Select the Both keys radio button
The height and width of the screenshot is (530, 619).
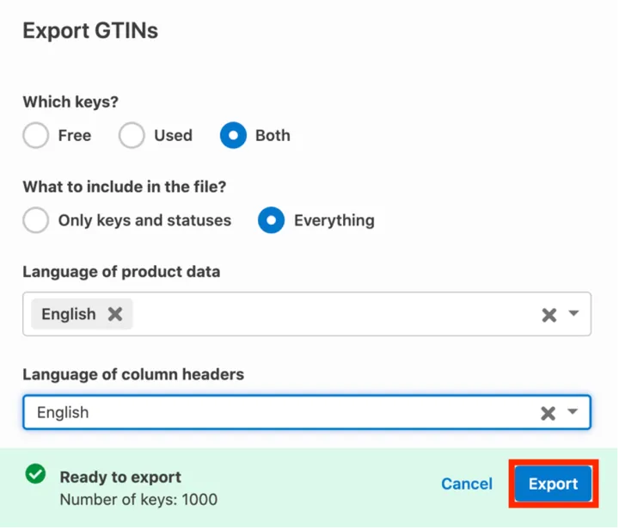pyautogui.click(x=233, y=136)
